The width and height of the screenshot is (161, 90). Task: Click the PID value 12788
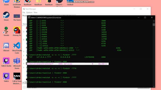pyautogui.click(x=104, y=39)
